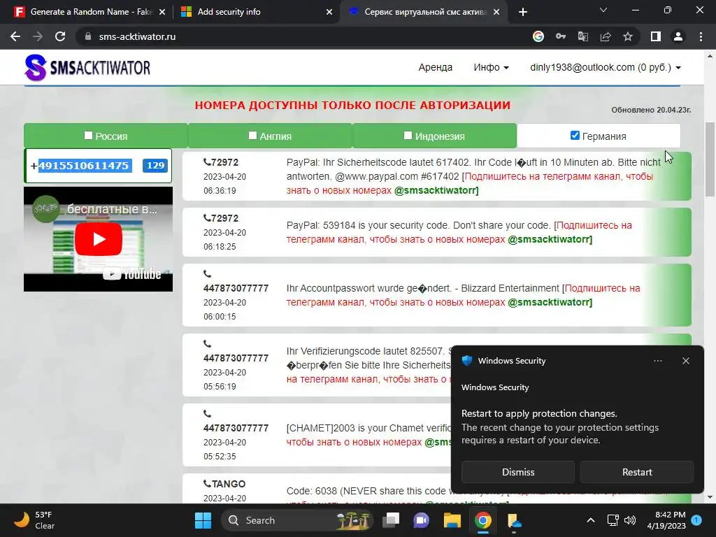Click the PayPal 539184 security code message

pos(436,232)
